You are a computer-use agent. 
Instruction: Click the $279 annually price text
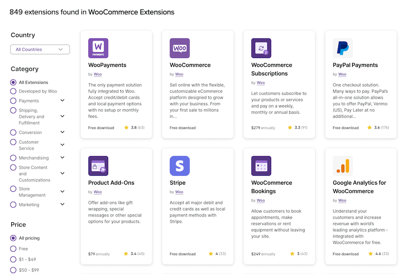(263, 128)
